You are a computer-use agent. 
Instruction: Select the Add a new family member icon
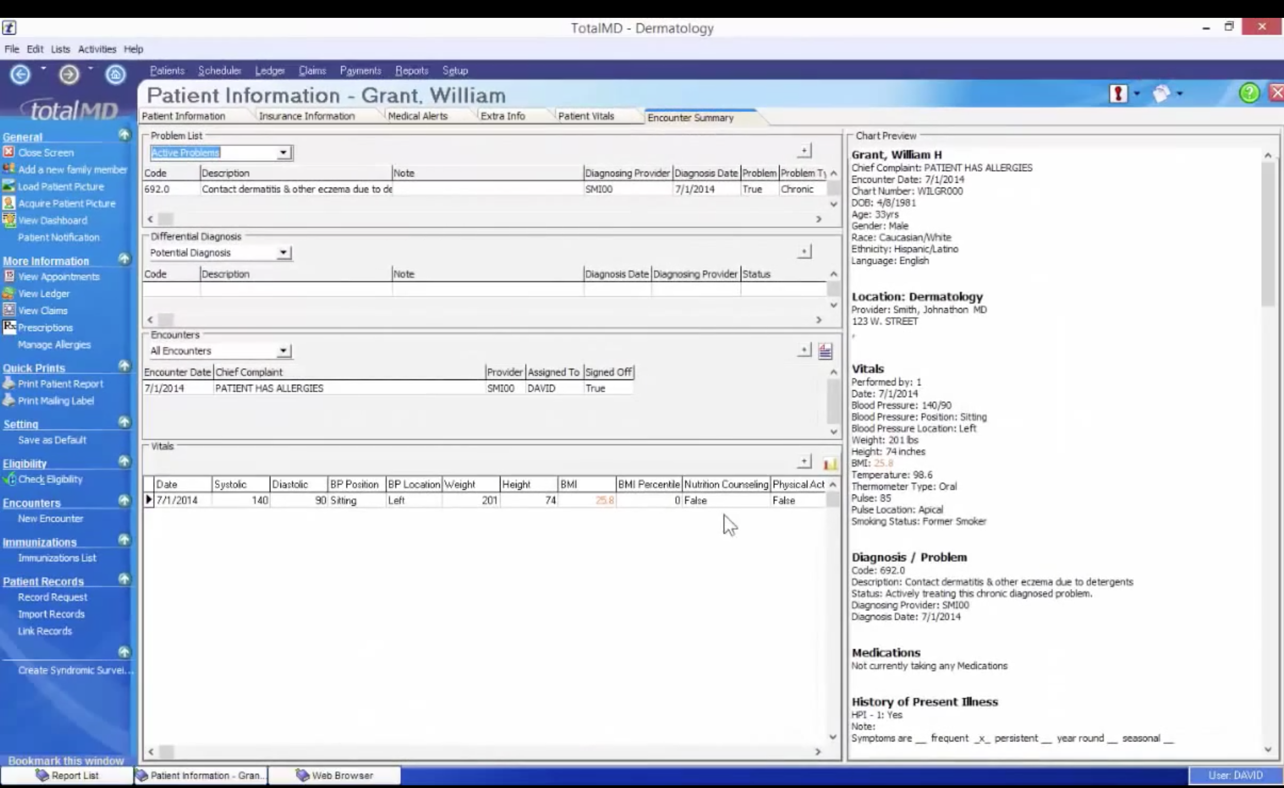click(9, 169)
